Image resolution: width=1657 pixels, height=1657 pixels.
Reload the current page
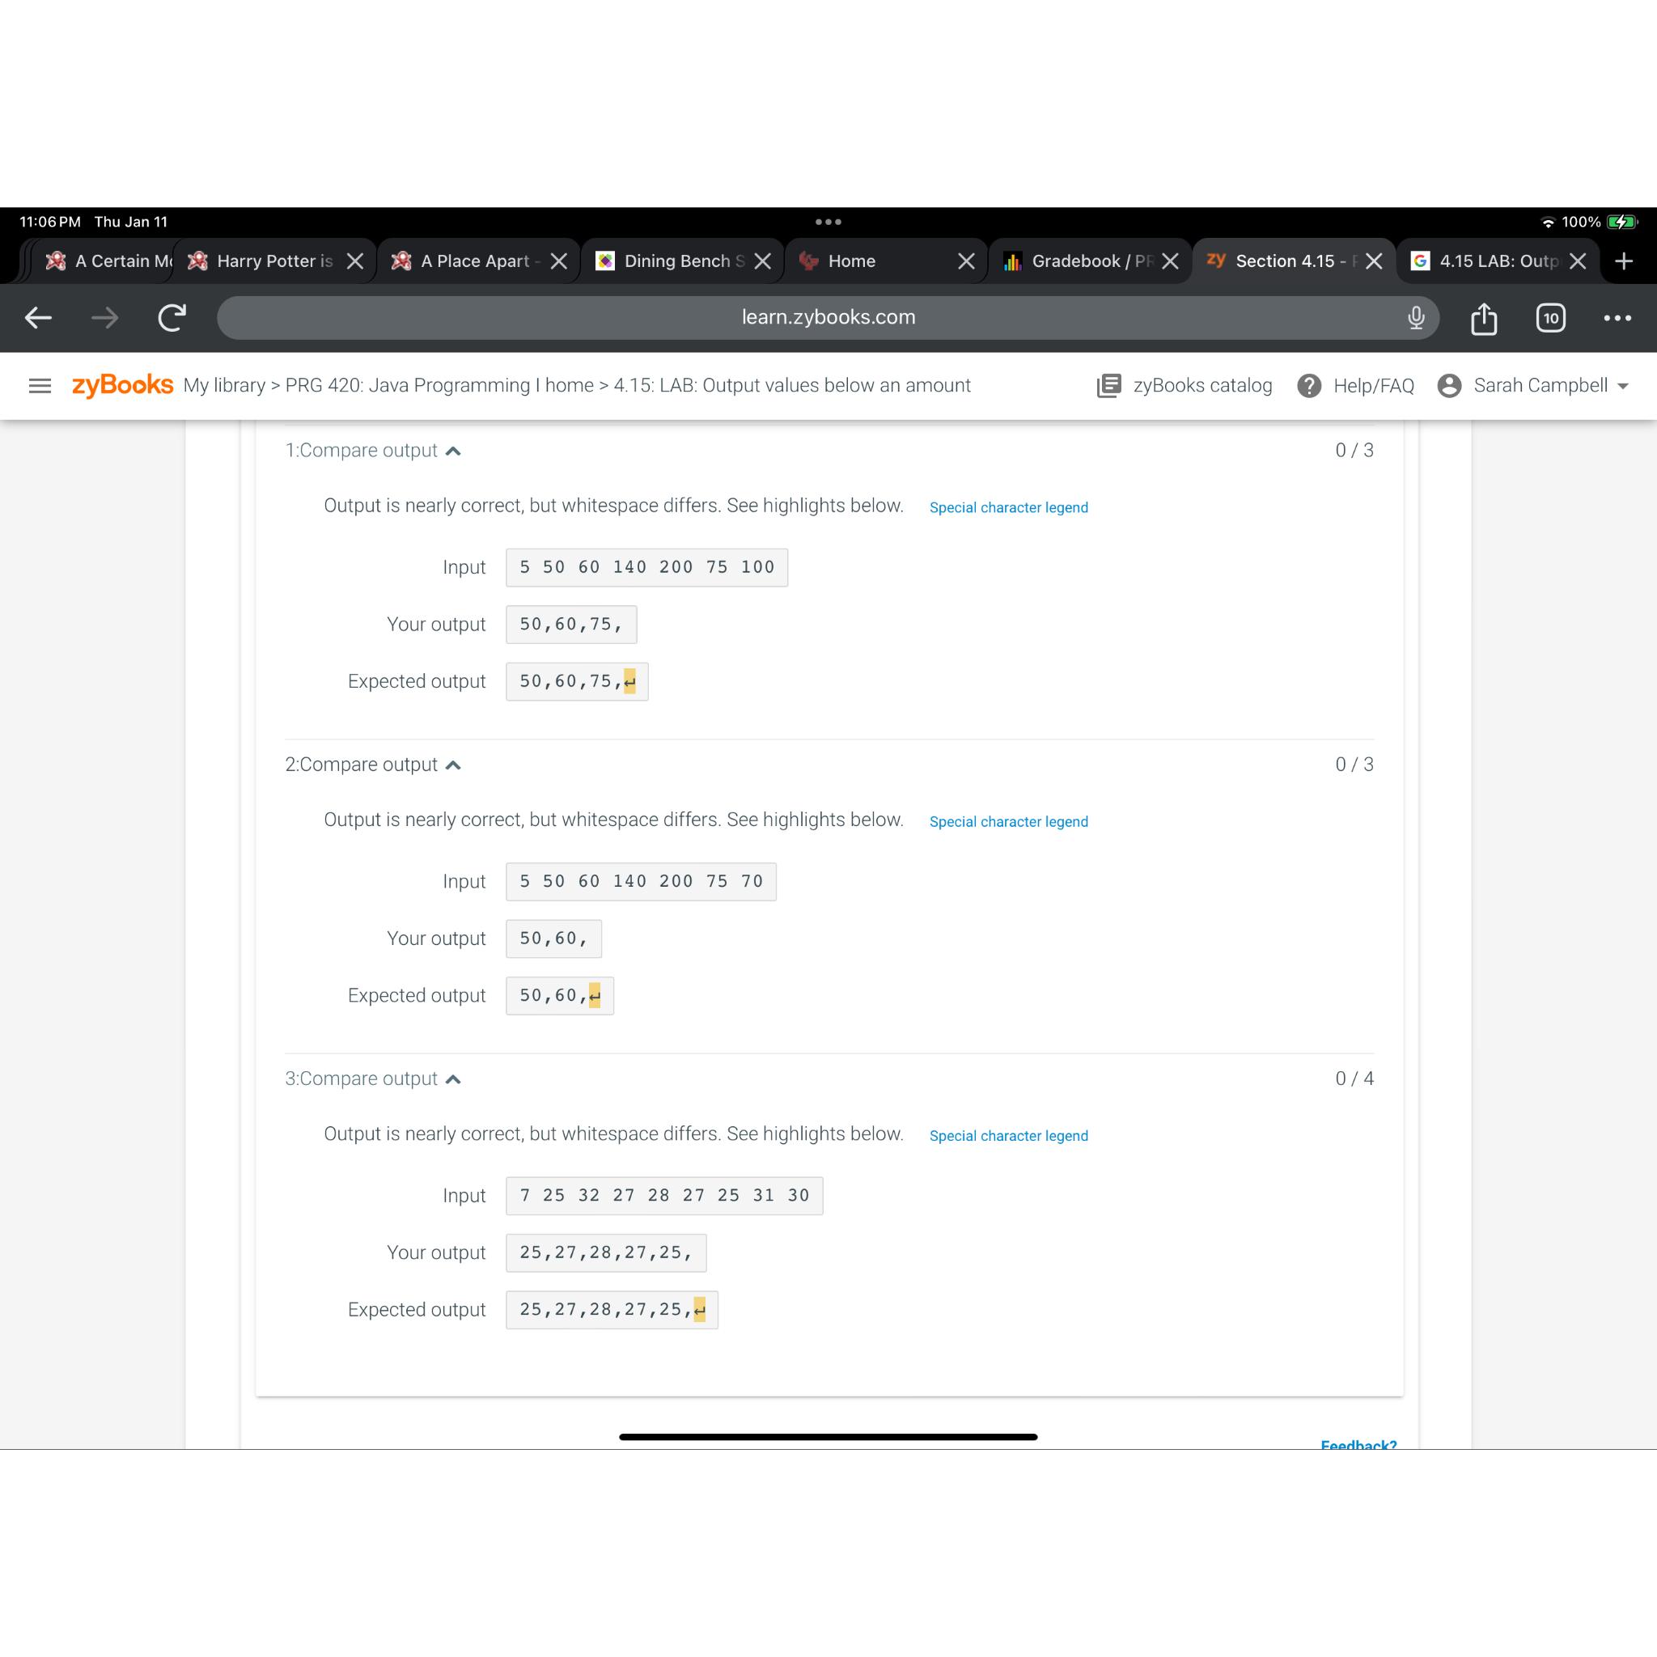click(172, 317)
